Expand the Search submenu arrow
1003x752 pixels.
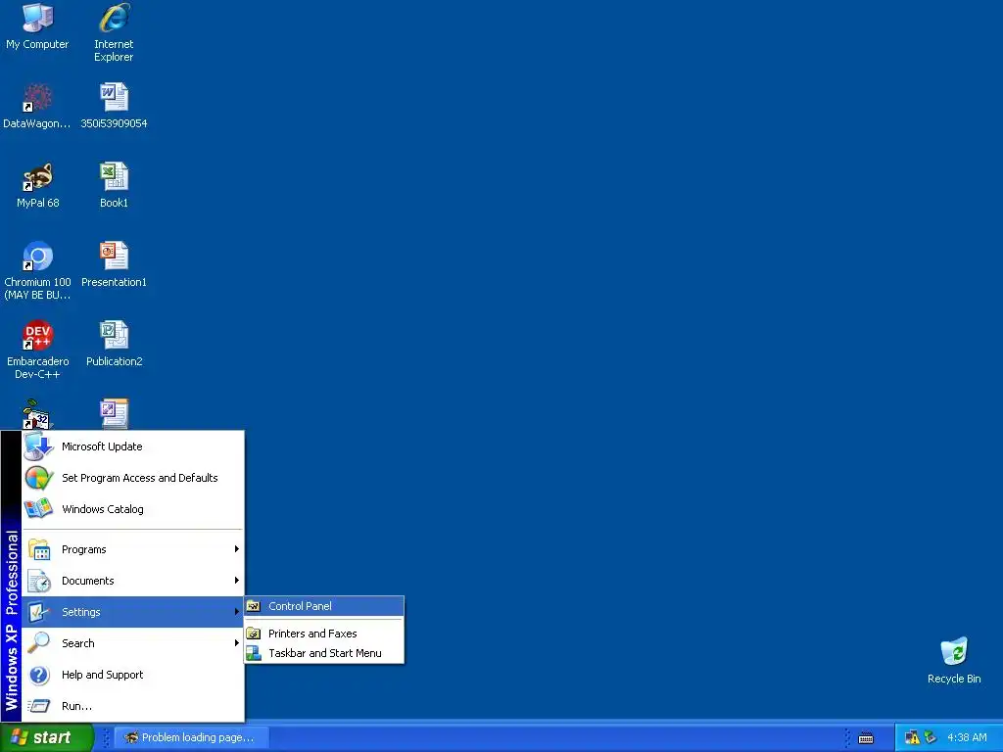pos(237,643)
